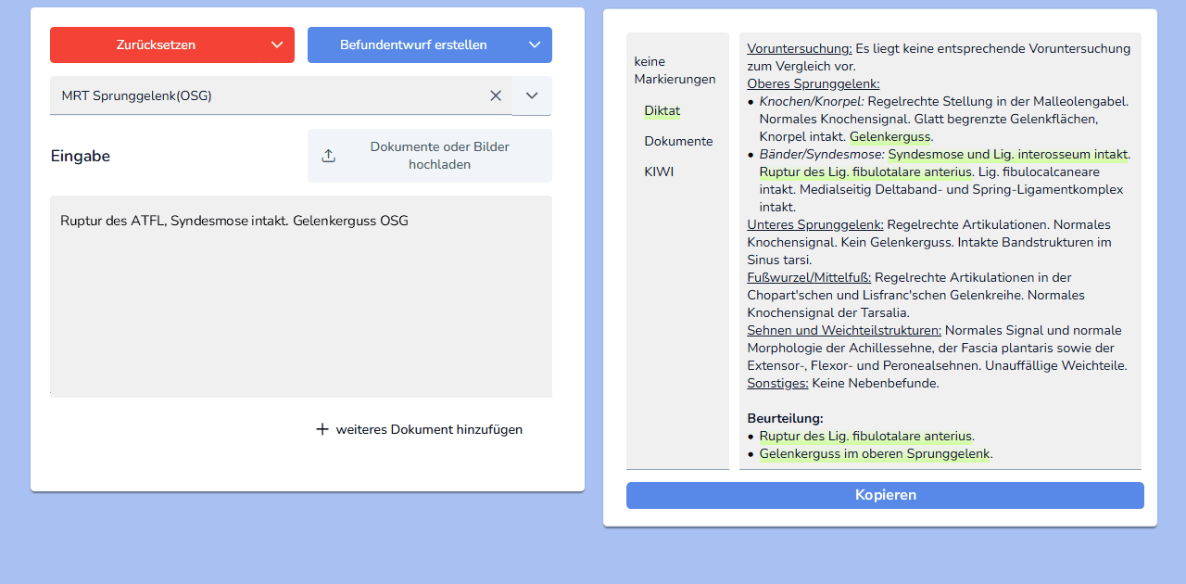1186x584 pixels.
Task: Expand the arrow next to Befundentwurf erstellen
Action: (534, 44)
